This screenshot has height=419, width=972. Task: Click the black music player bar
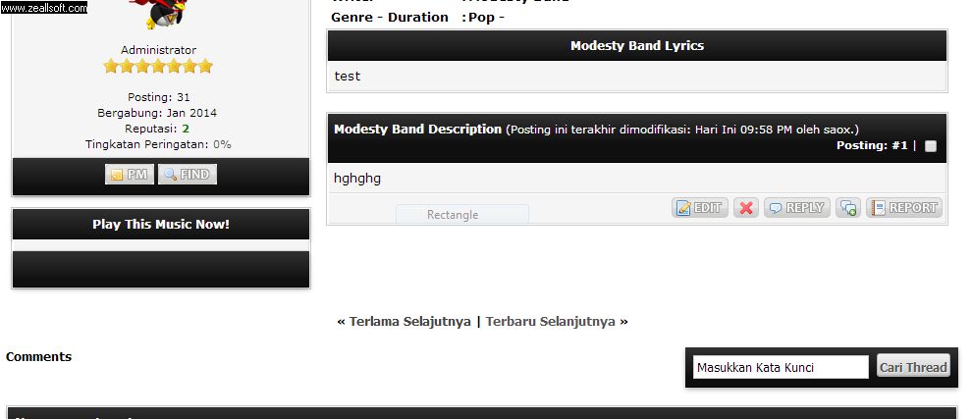click(x=161, y=269)
